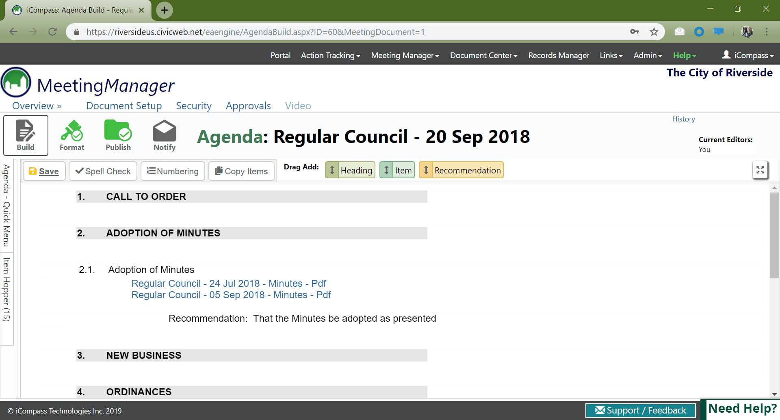Viewport: 780px width, 420px height.
Task: Select the Format icon
Action: (x=71, y=135)
